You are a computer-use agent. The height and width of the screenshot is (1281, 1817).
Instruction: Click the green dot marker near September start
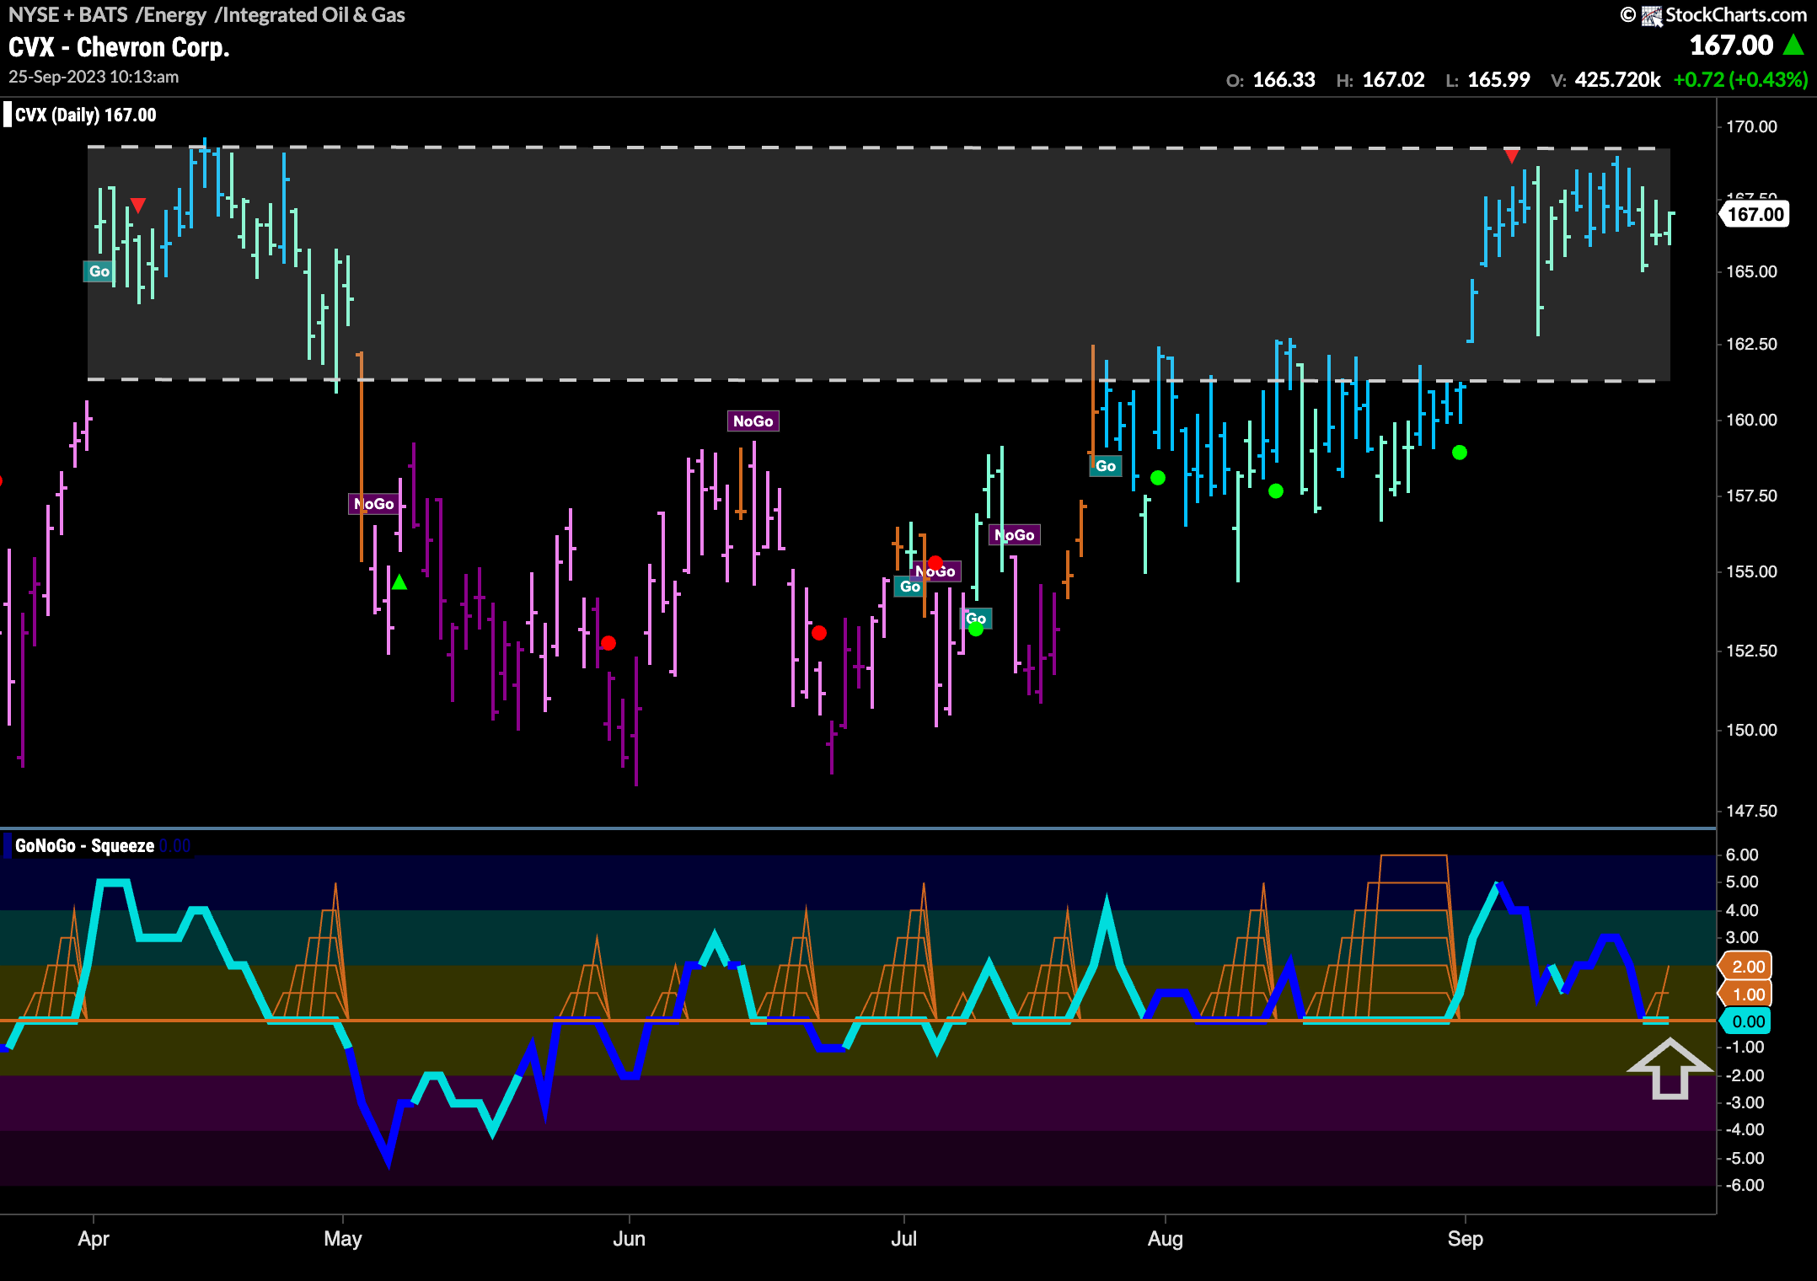coord(1460,453)
